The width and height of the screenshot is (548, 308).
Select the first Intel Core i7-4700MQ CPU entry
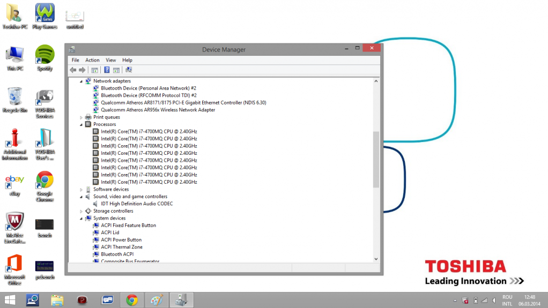click(x=149, y=131)
